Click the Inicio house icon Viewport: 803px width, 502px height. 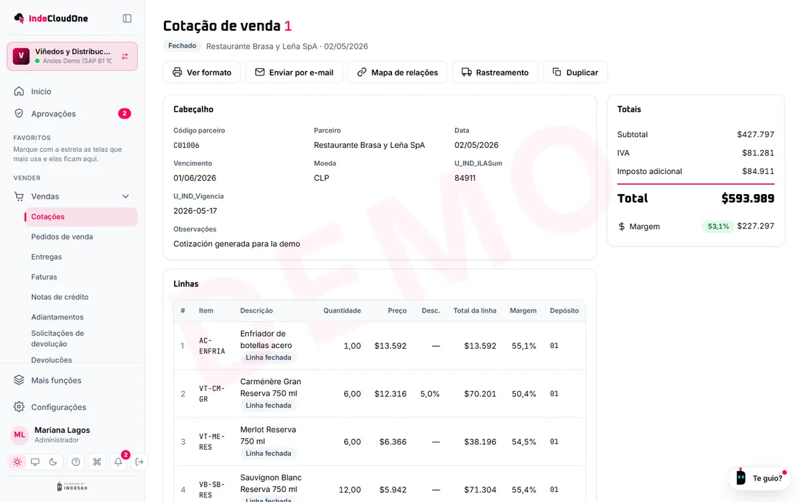(19, 92)
